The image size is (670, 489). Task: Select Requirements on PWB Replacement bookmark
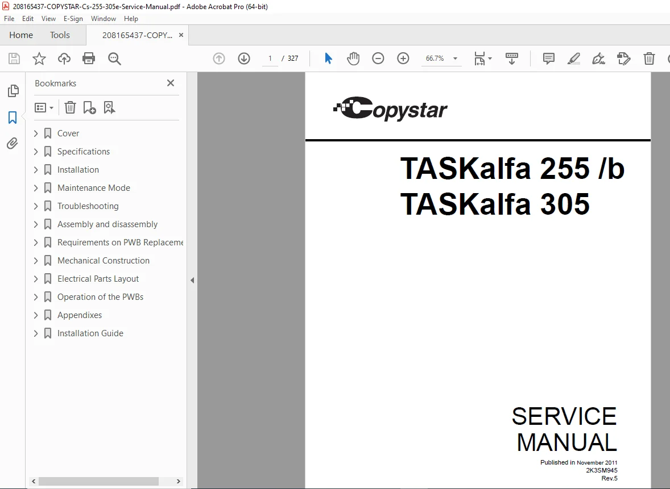[120, 243]
